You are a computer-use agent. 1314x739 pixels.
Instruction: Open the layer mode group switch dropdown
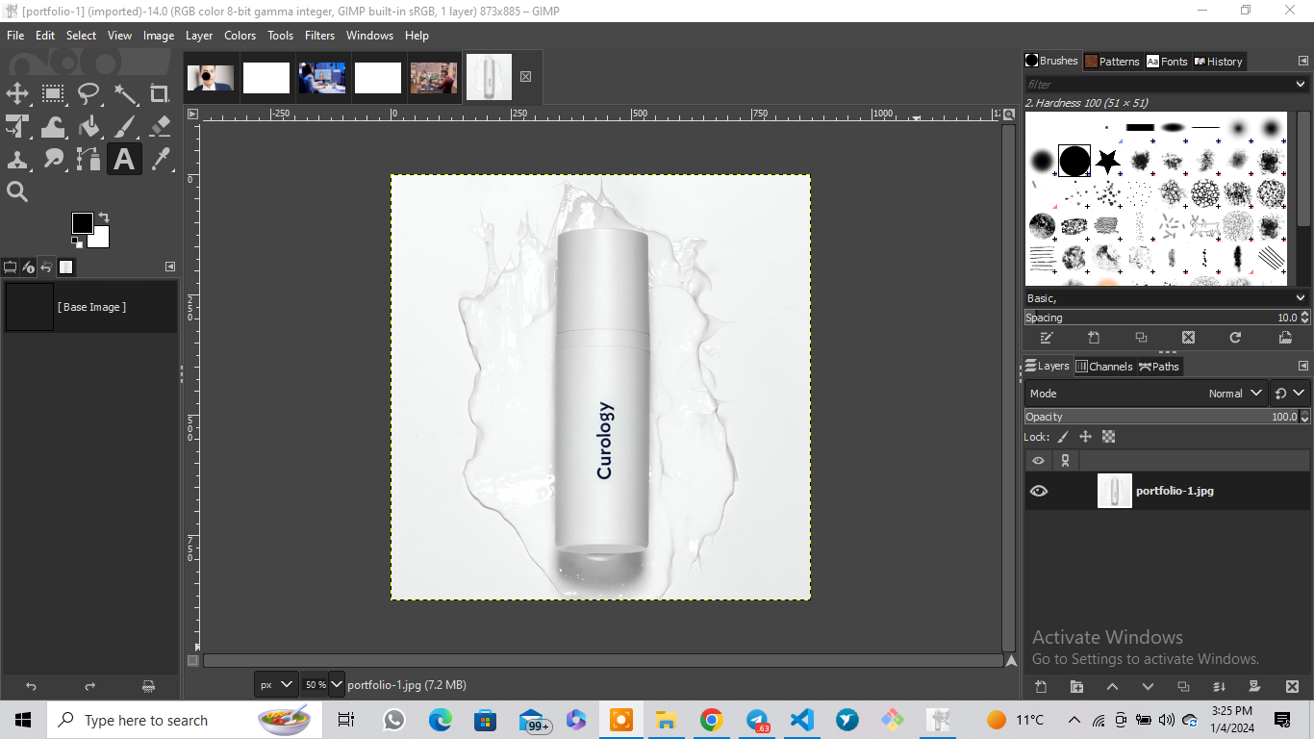(1290, 393)
